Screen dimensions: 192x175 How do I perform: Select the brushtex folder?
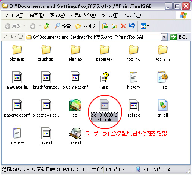point(46,53)
